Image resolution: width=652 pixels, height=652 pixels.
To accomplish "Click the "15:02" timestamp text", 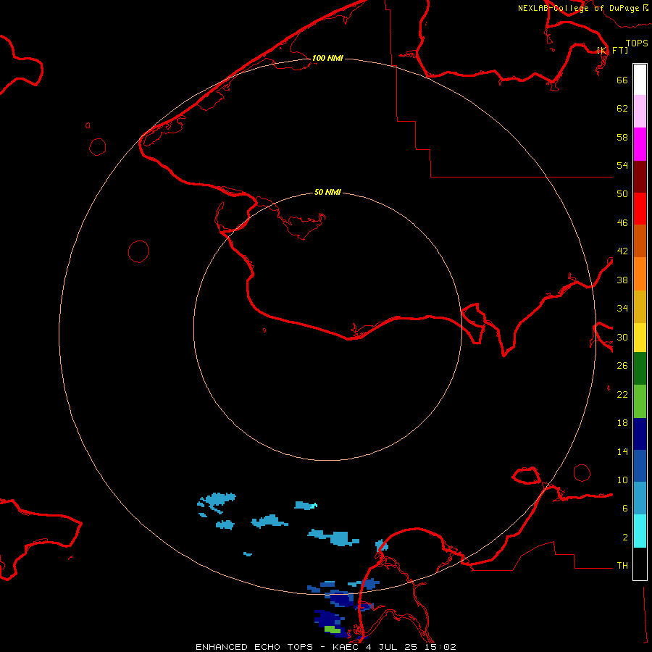I will [x=440, y=647].
